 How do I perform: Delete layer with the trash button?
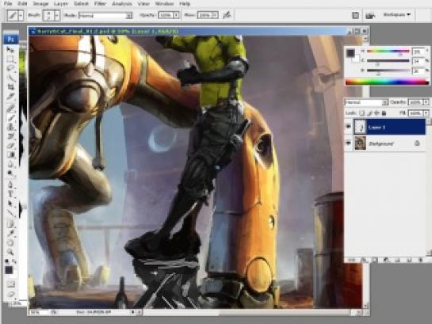tap(420, 260)
